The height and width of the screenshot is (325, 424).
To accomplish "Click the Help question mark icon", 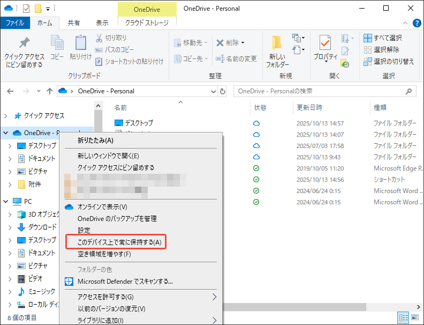I will coord(417,23).
